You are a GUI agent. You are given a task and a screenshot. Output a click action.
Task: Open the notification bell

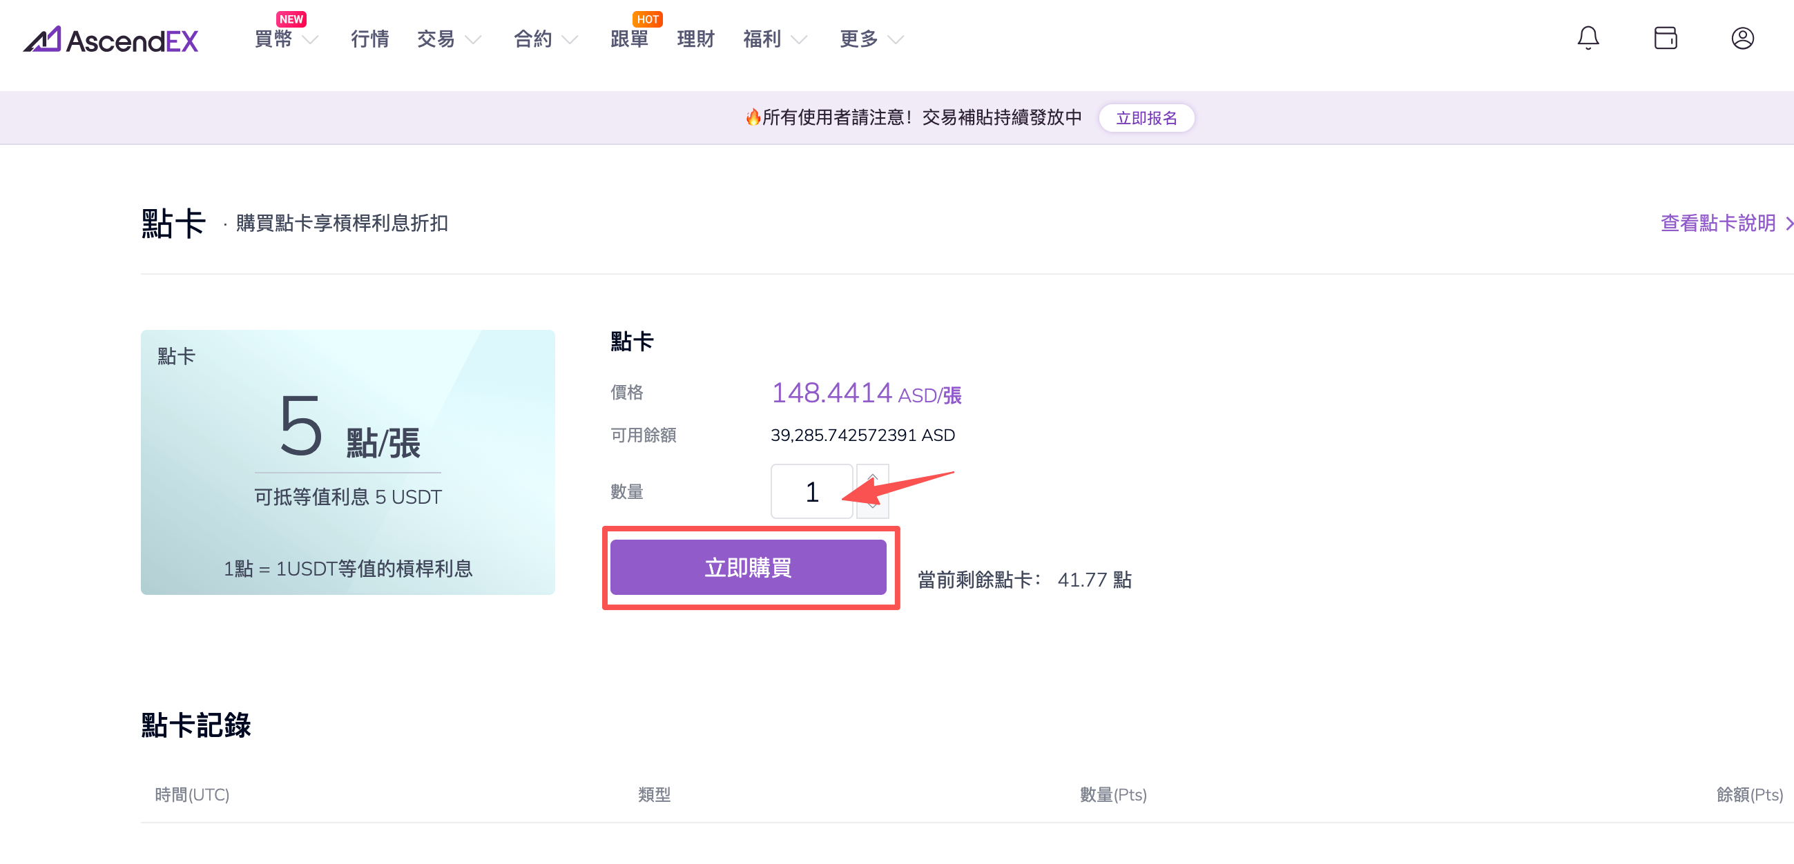click(x=1587, y=38)
